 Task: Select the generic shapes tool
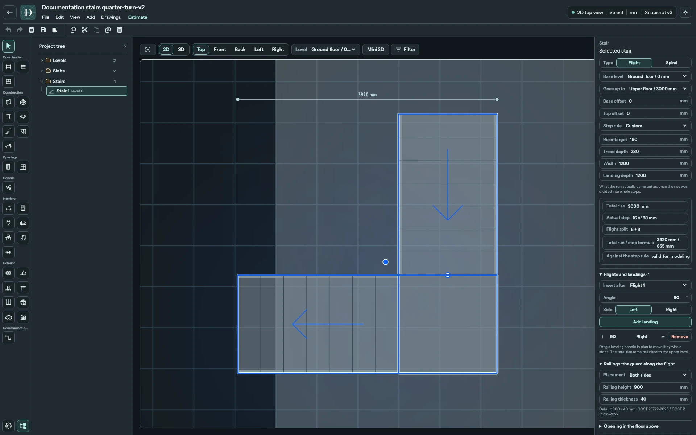(8, 188)
